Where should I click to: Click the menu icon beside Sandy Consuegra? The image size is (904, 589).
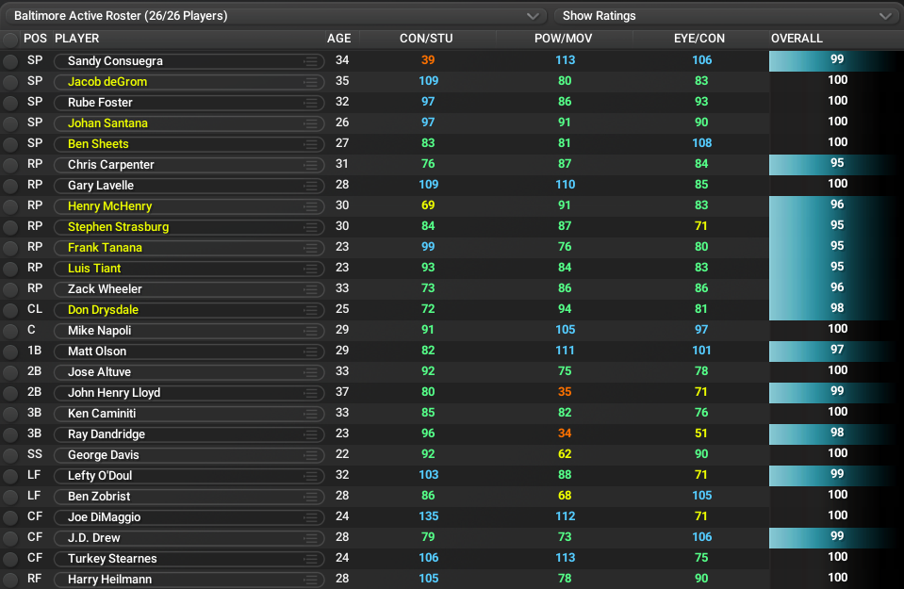pos(310,61)
